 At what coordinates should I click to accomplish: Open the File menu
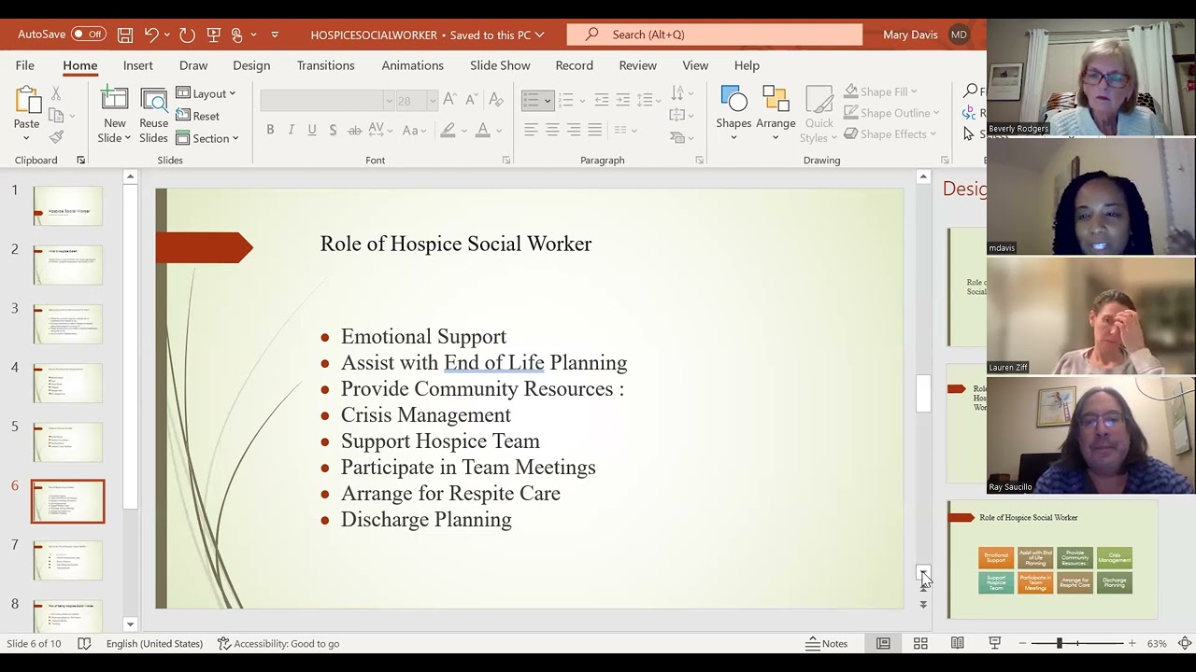pos(25,65)
